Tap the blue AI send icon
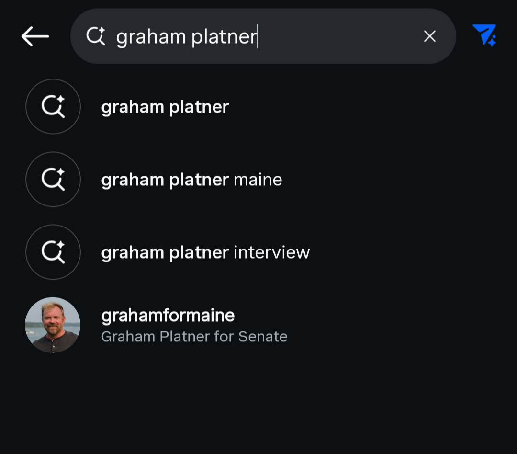The height and width of the screenshot is (454, 517). (x=484, y=35)
